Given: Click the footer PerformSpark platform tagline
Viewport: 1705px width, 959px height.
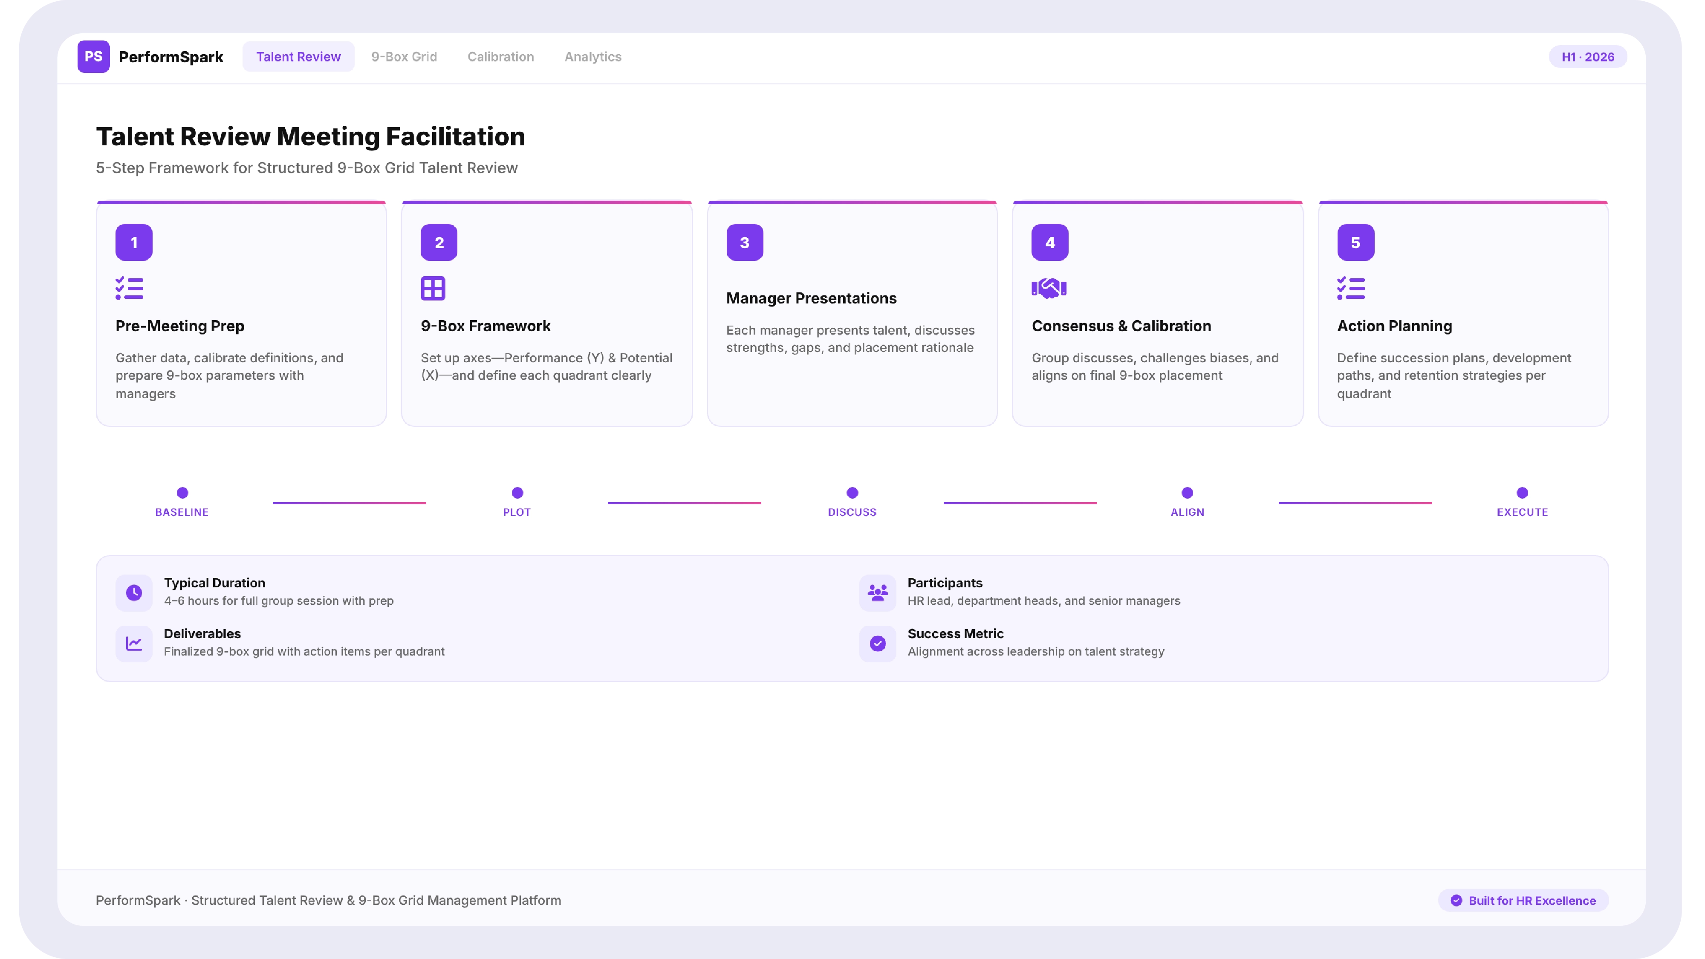Looking at the screenshot, I should pos(328,900).
